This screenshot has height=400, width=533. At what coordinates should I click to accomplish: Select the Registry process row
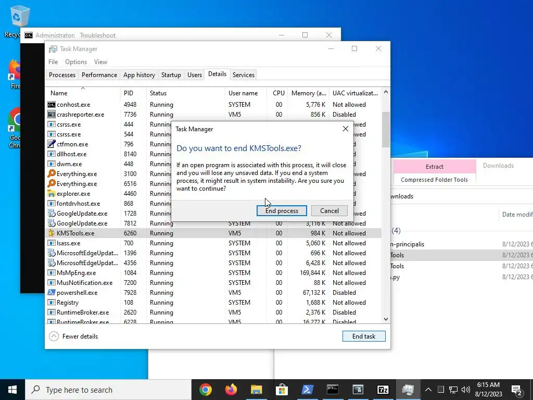213,302
